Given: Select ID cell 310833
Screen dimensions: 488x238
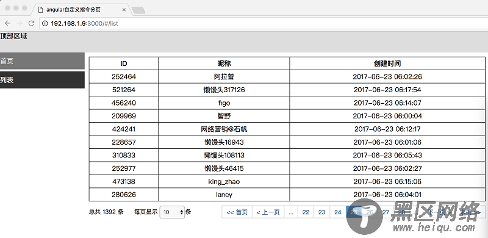Looking at the screenshot, I should (124, 155).
